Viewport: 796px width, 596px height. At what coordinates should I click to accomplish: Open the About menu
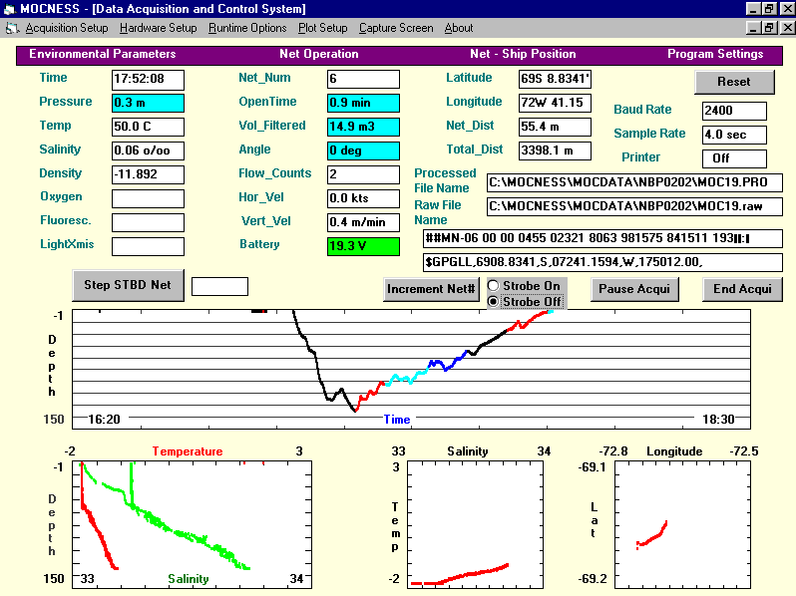point(459,28)
